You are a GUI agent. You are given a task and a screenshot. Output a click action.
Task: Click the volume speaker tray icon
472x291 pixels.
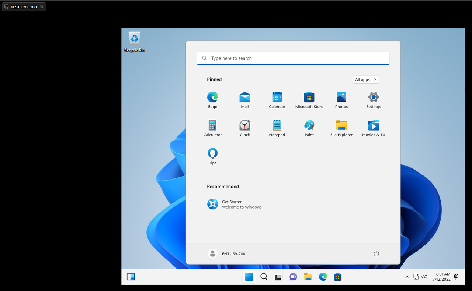tap(424, 277)
